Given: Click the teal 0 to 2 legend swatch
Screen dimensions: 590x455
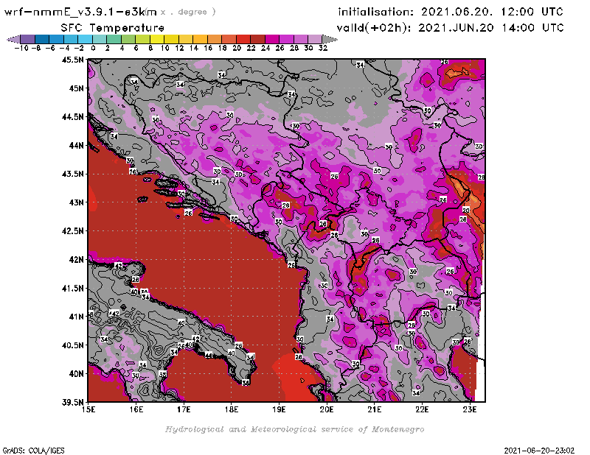Looking at the screenshot, I should [100, 39].
